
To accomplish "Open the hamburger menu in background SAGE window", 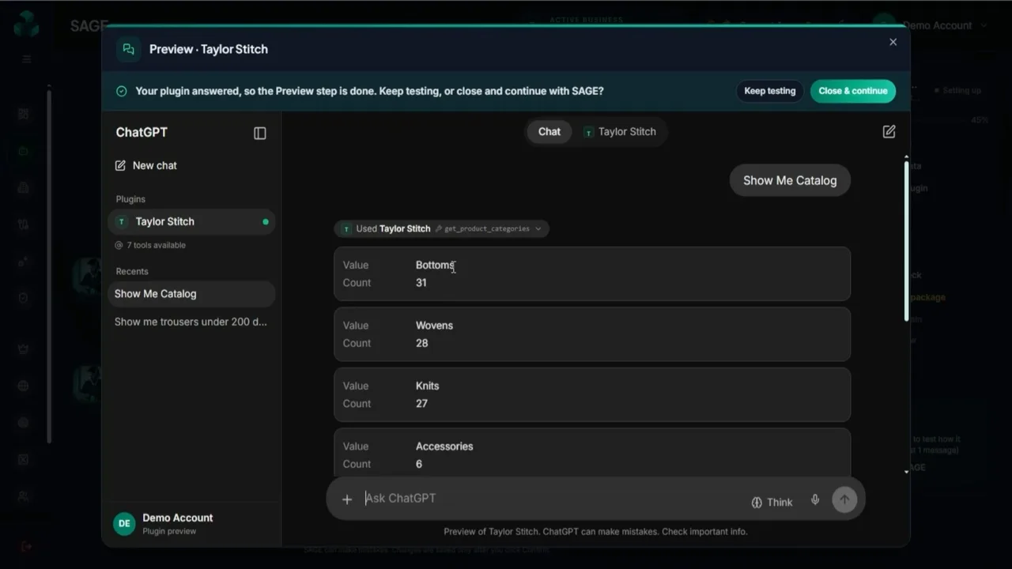I will (x=26, y=59).
